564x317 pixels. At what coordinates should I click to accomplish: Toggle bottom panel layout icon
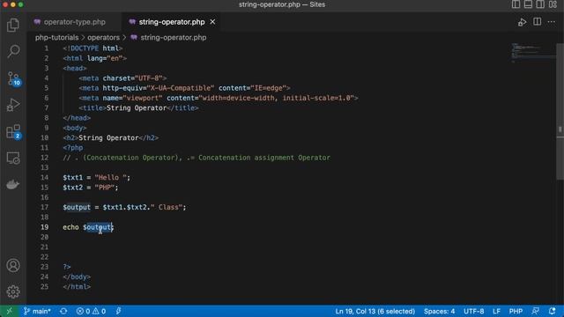pyautogui.click(x=528, y=4)
